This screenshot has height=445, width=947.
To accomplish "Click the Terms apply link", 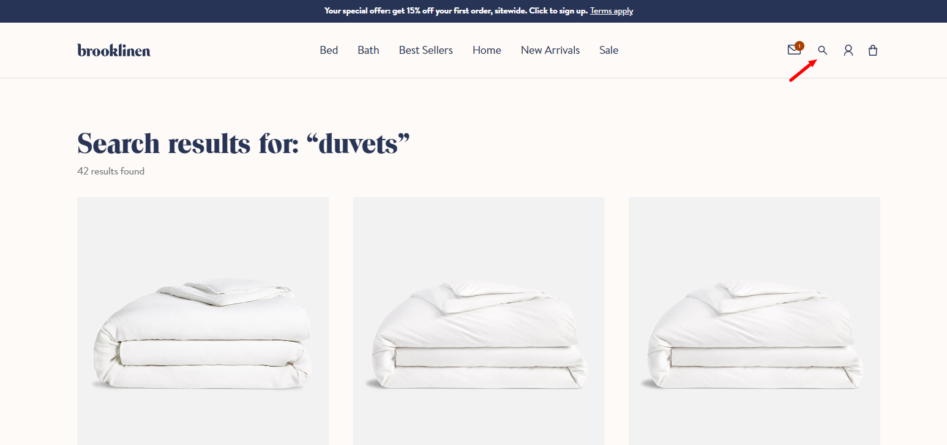I will (x=612, y=11).
